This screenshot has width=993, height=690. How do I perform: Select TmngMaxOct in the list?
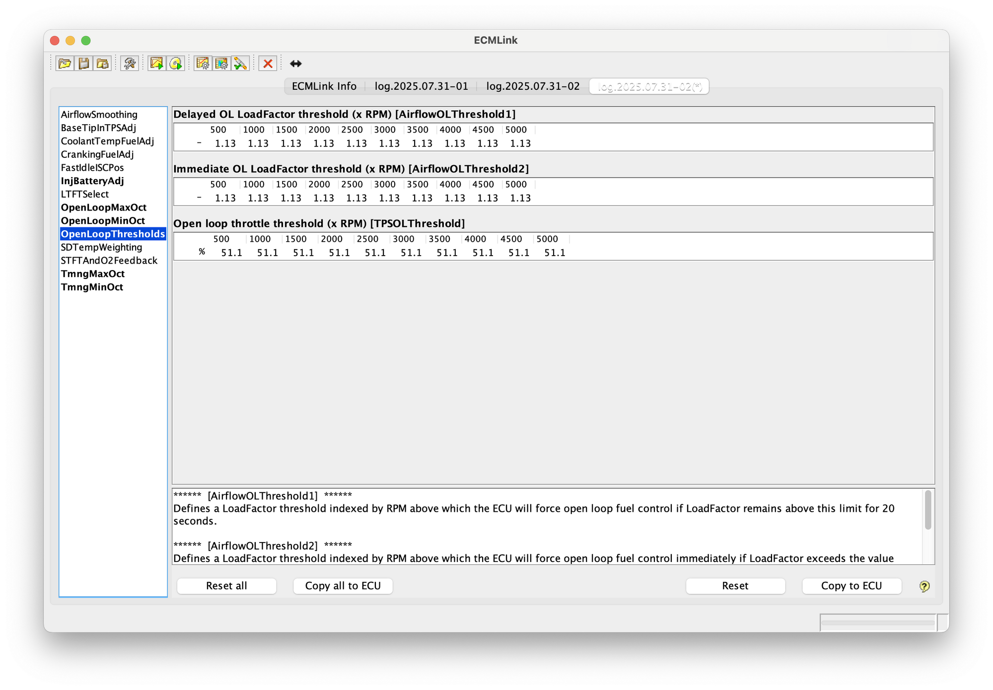(113, 274)
